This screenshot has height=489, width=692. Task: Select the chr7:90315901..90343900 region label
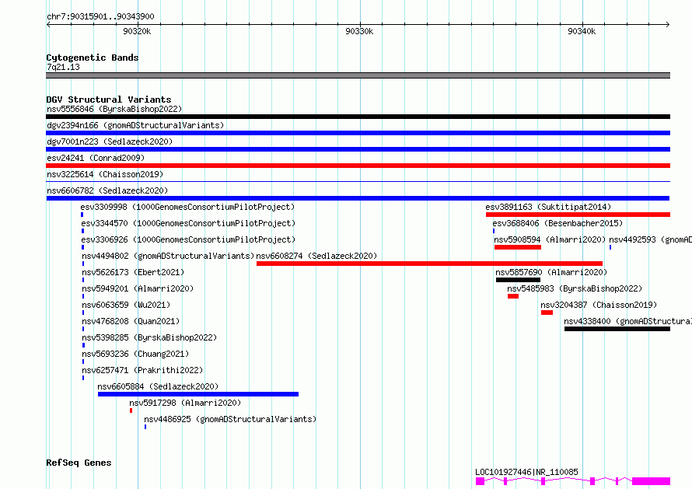[x=100, y=17]
